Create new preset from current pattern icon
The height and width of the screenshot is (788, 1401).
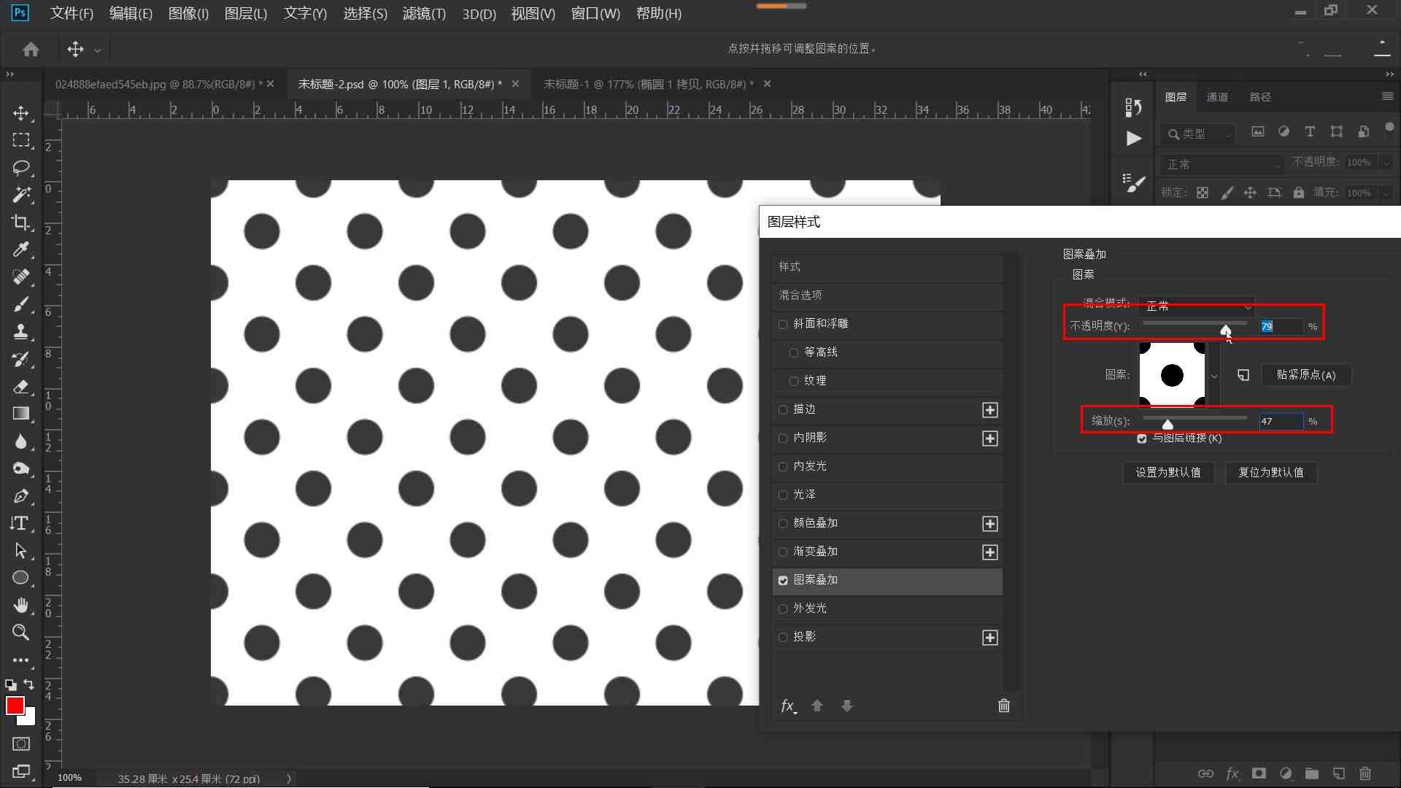(1243, 375)
